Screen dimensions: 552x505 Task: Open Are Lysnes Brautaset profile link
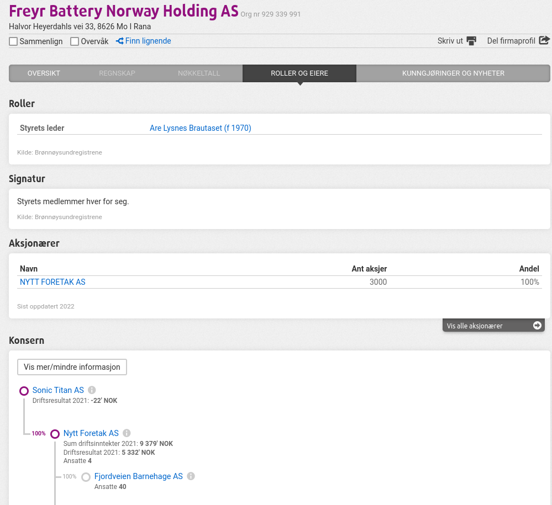[201, 128]
